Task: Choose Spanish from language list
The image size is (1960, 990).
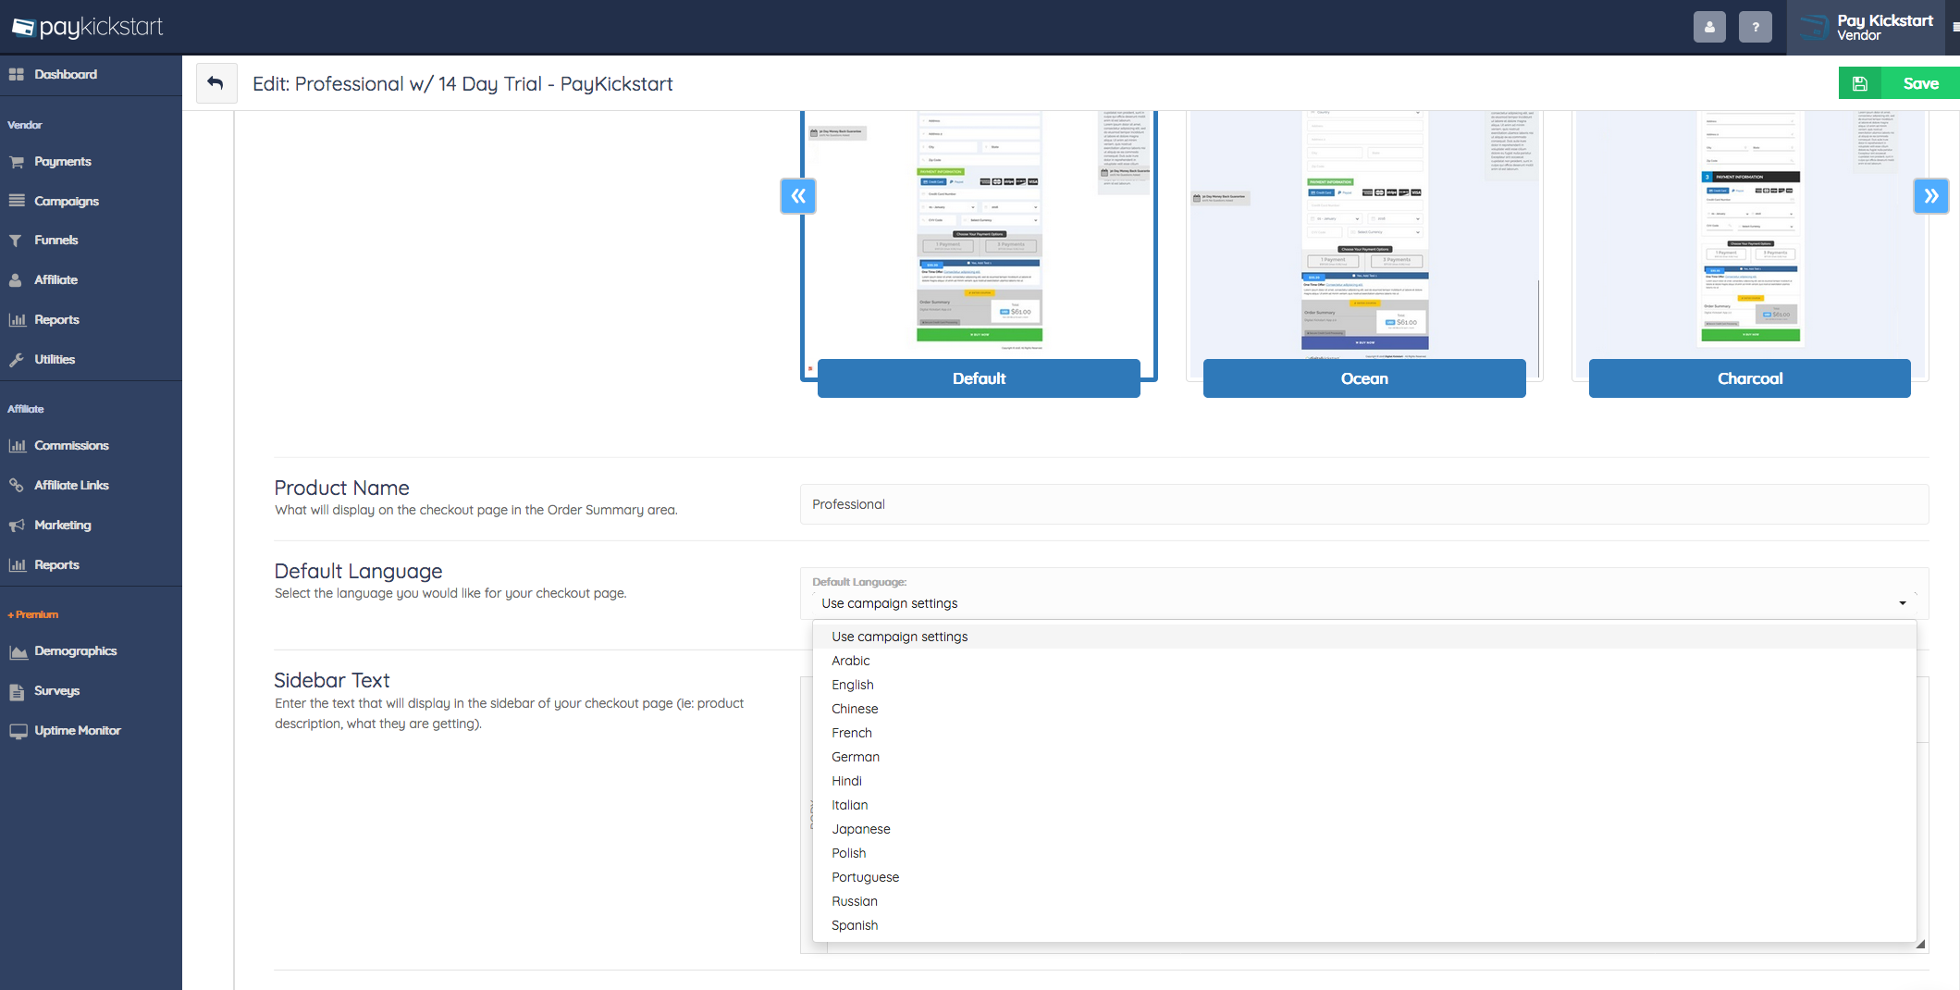Action: [x=1364, y=925]
